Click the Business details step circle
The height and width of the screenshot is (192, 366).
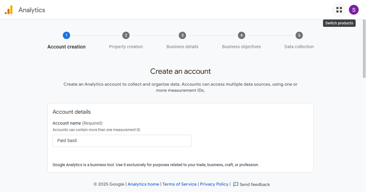tap(182, 35)
